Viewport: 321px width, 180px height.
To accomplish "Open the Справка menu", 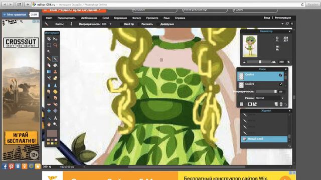I will click(180, 18).
